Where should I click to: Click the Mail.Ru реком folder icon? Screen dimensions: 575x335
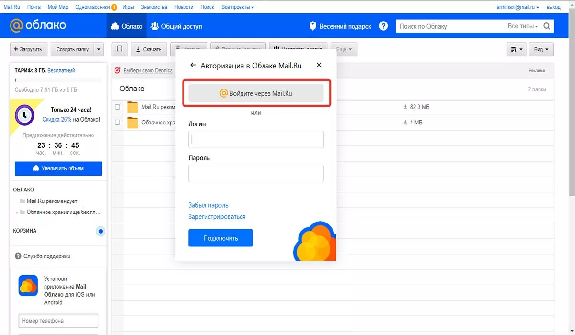point(133,107)
